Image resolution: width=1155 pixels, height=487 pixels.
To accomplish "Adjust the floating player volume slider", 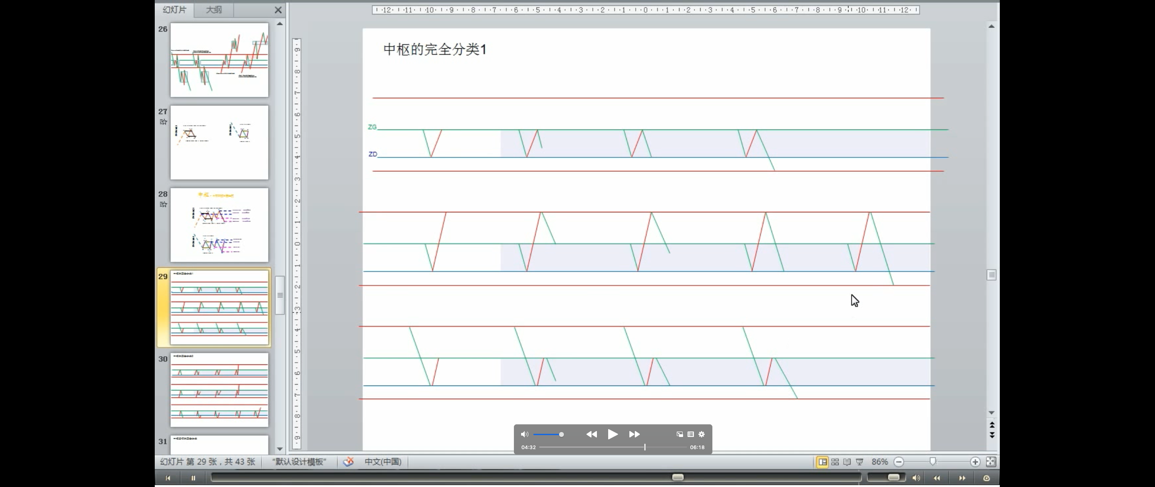I will (549, 434).
